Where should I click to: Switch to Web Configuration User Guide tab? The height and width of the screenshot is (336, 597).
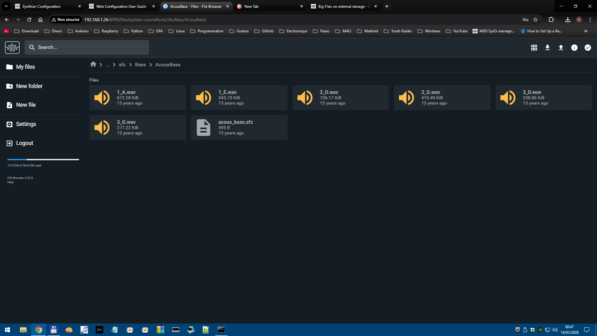coord(121,6)
